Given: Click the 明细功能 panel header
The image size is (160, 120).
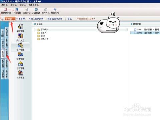Looking at the screenshot, I should click(x=137, y=24).
